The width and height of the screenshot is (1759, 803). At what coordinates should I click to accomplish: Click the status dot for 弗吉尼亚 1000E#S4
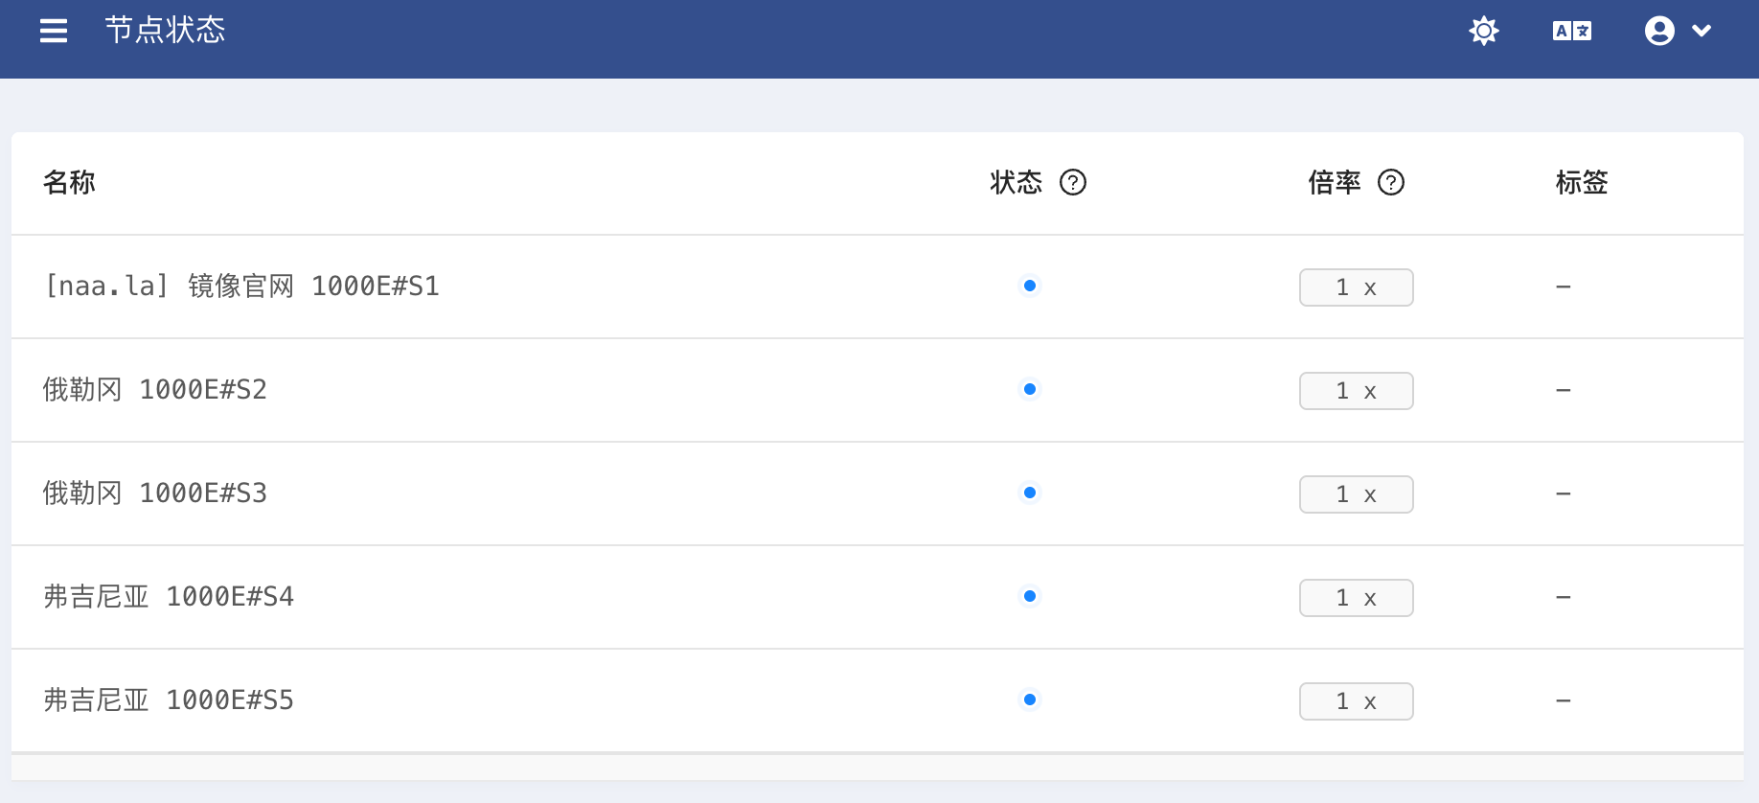[x=1030, y=596]
